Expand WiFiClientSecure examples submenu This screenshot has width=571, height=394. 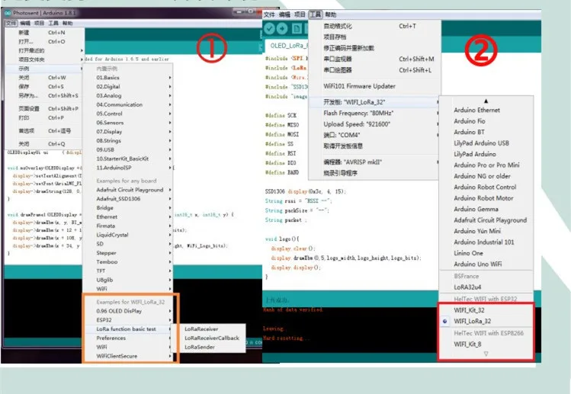click(x=128, y=356)
